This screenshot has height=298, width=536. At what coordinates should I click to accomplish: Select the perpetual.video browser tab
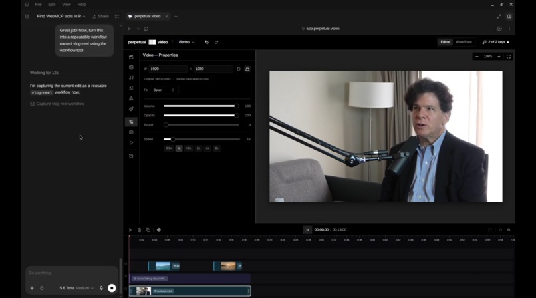(x=148, y=17)
